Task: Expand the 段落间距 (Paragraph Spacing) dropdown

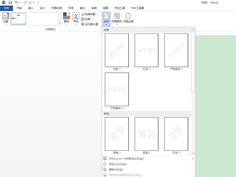Action: 89,14
